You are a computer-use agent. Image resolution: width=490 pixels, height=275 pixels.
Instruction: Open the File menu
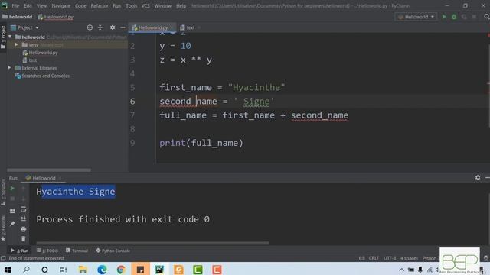click(15, 6)
